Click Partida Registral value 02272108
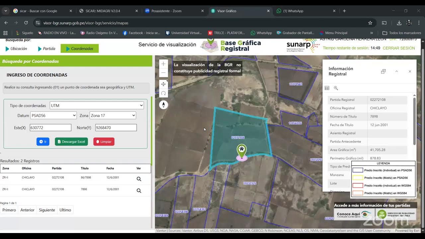This screenshot has width=425, height=239. point(378,100)
